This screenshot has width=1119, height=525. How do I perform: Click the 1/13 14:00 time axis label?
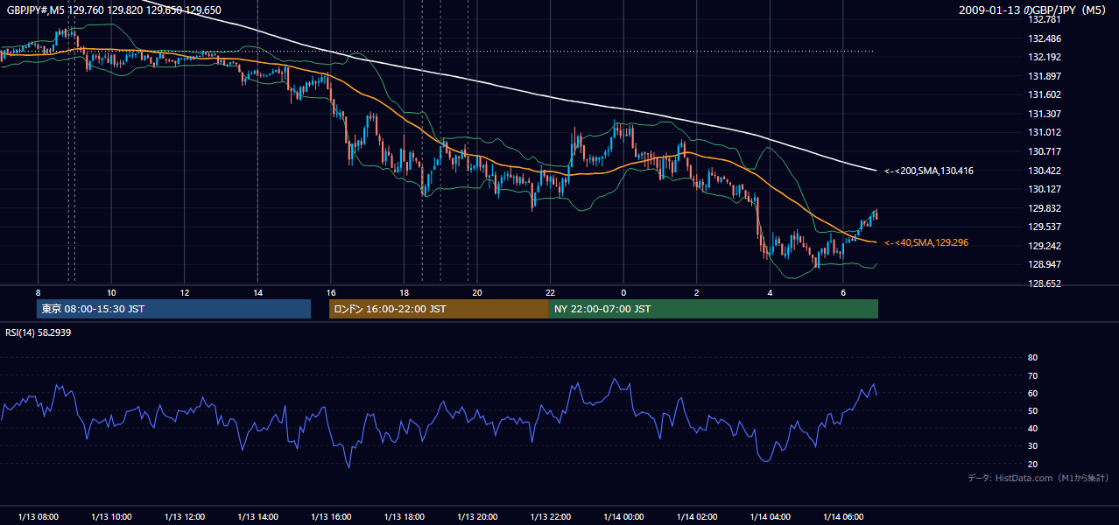257,516
